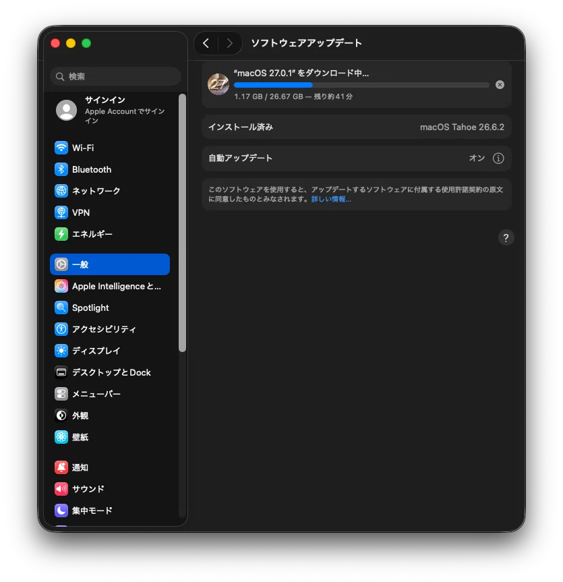Click the 1.17 GB / 26.67 GB text
The width and height of the screenshot is (563, 582).
point(269,96)
